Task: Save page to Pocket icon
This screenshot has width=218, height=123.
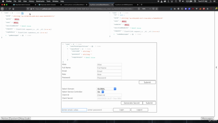Action: click(153, 9)
